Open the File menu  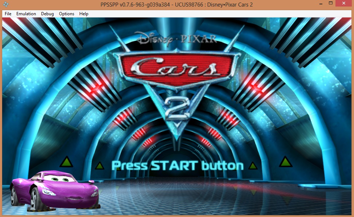(x=8, y=14)
